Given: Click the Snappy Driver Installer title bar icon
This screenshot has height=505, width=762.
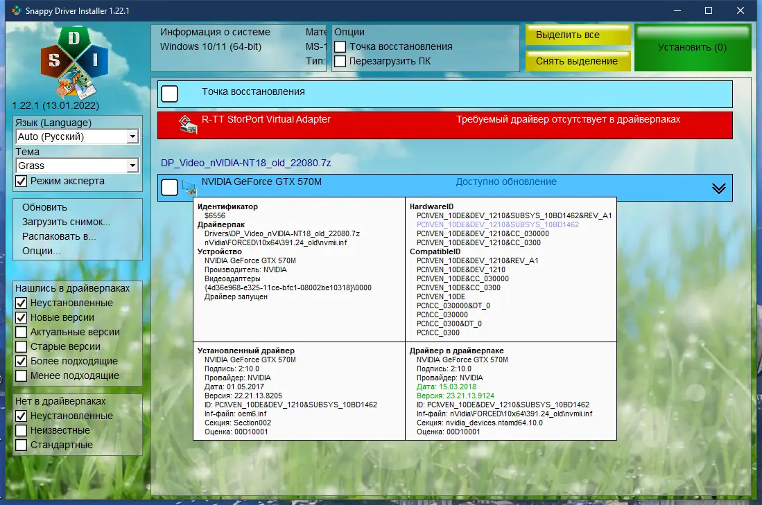Looking at the screenshot, I should 17,10.
